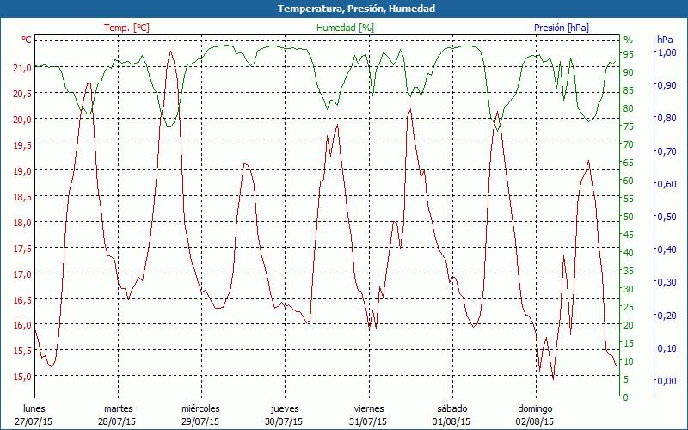Viewport: 688px width, 430px height.
Task: Click the date '28/07/15'
Action: [117, 421]
